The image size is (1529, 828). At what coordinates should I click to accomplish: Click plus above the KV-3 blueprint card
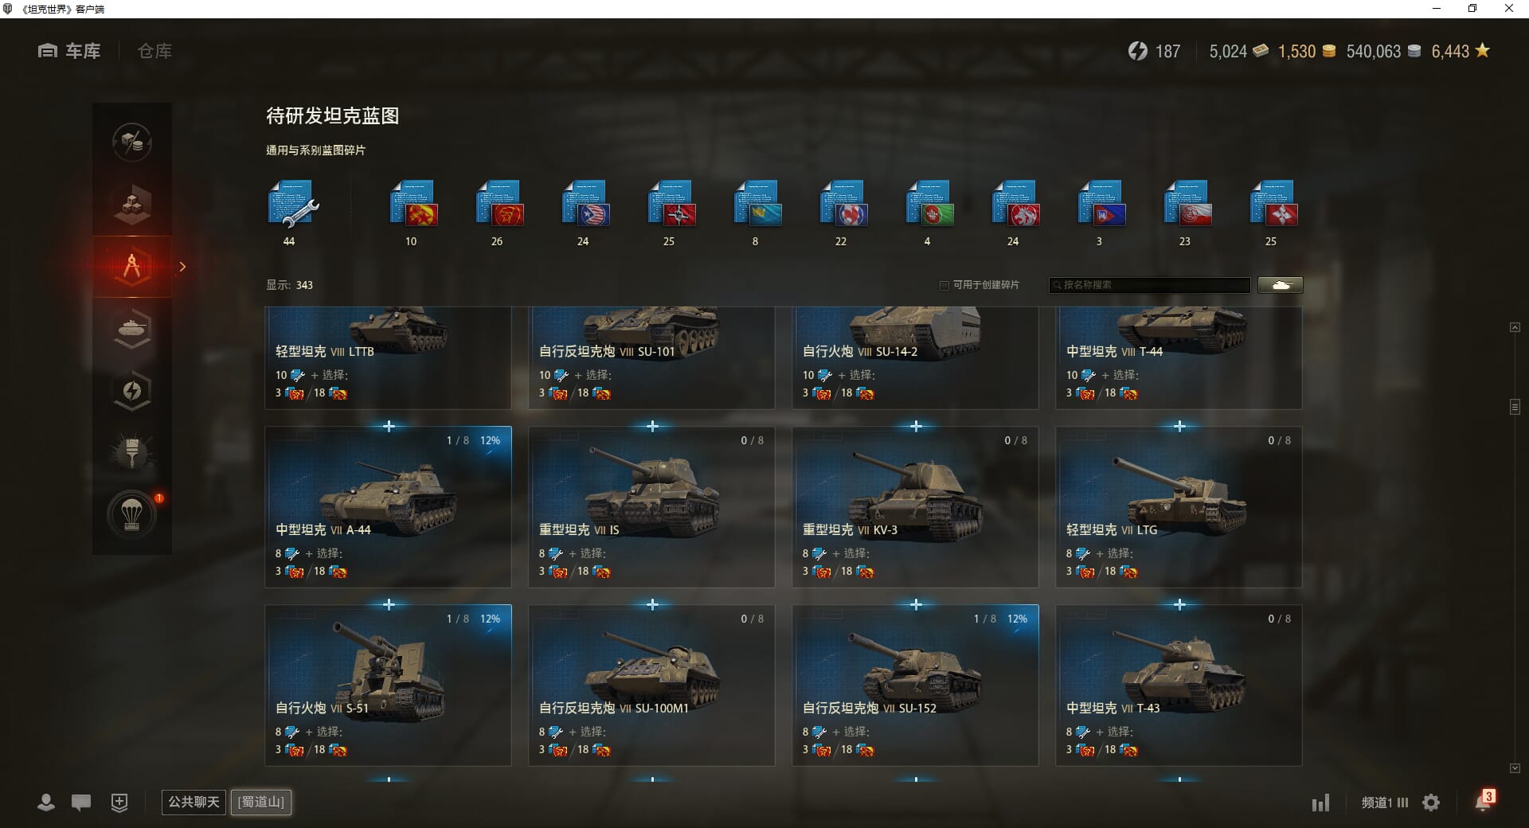(916, 427)
